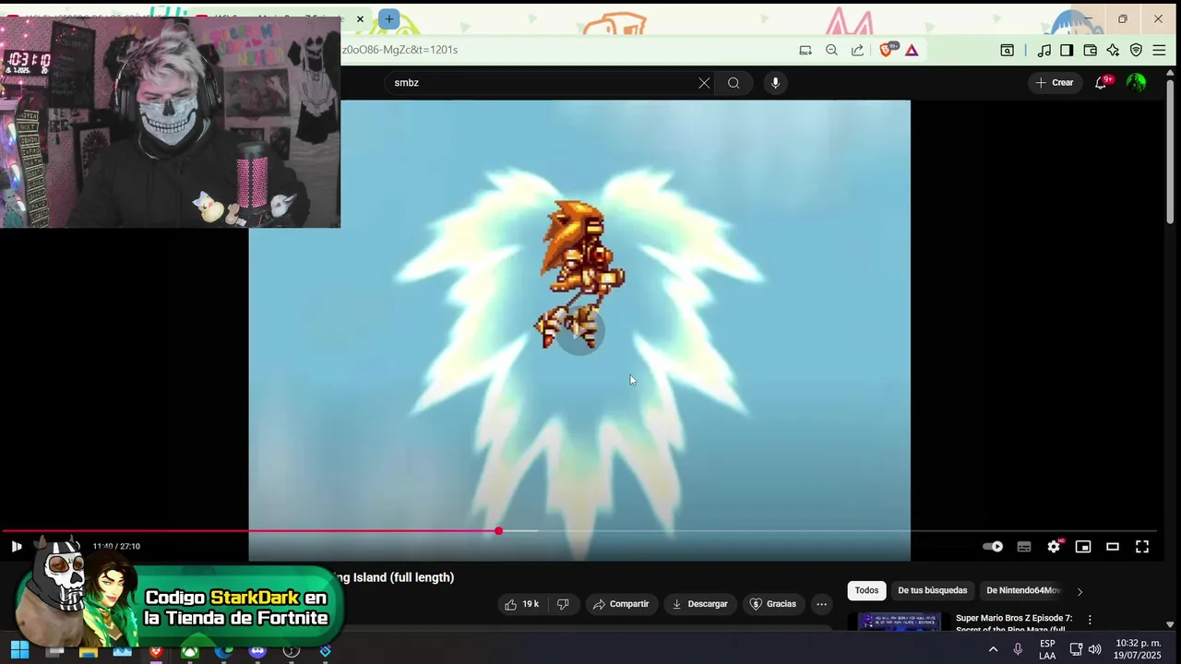Open Brave Shields lion icon
Viewport: 1181px width, 664px height.
tap(888, 50)
